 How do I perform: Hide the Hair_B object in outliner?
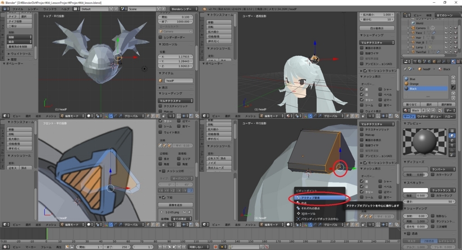(446, 42)
